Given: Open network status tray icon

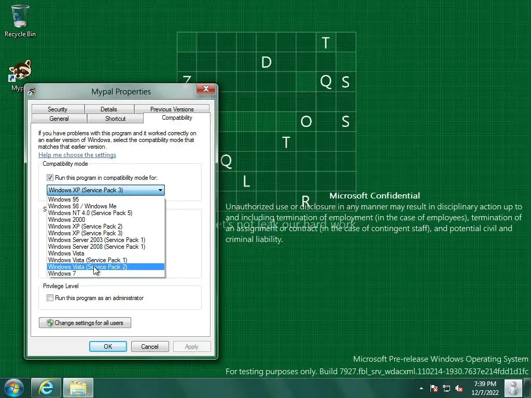Looking at the screenshot, I should coord(446,388).
